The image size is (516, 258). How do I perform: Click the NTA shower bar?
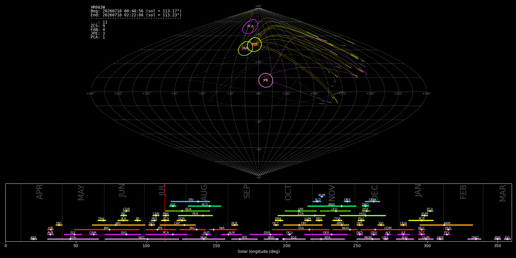(327, 239)
